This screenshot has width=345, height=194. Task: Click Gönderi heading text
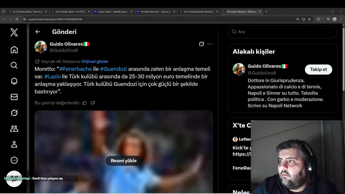[x=64, y=32]
